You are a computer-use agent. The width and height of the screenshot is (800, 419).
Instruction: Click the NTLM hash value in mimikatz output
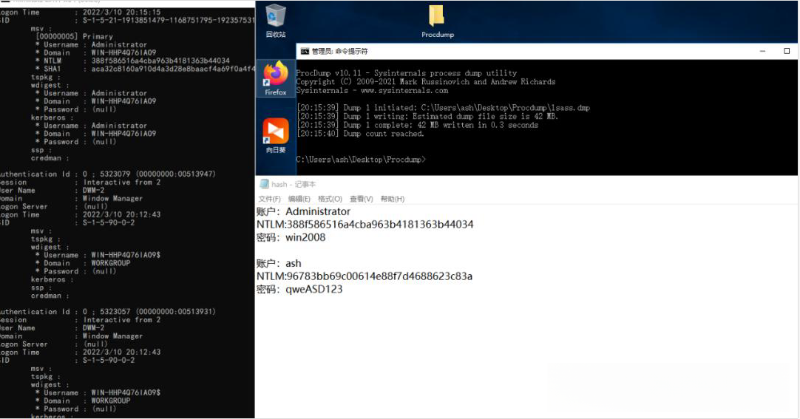[x=160, y=61]
